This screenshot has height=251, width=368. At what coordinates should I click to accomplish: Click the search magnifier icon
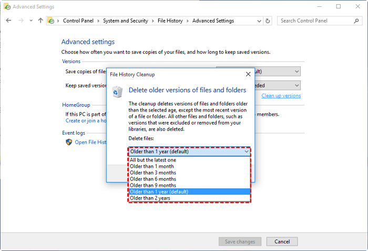point(358,21)
